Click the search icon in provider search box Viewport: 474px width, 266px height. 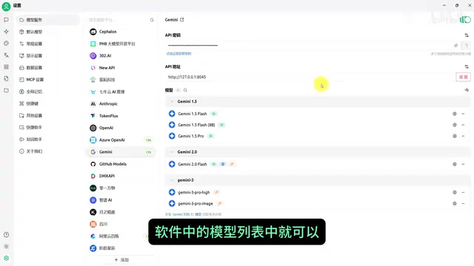pyautogui.click(x=152, y=20)
